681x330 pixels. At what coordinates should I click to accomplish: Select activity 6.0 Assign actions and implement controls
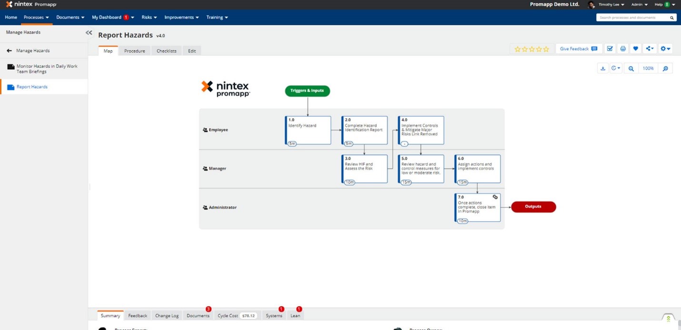click(x=478, y=169)
